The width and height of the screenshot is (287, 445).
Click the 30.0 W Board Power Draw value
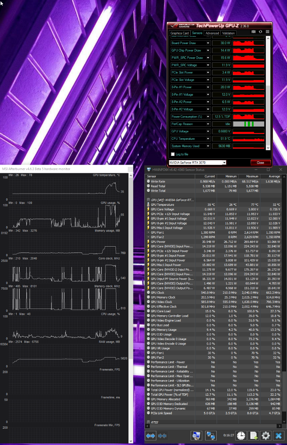tap(222, 43)
